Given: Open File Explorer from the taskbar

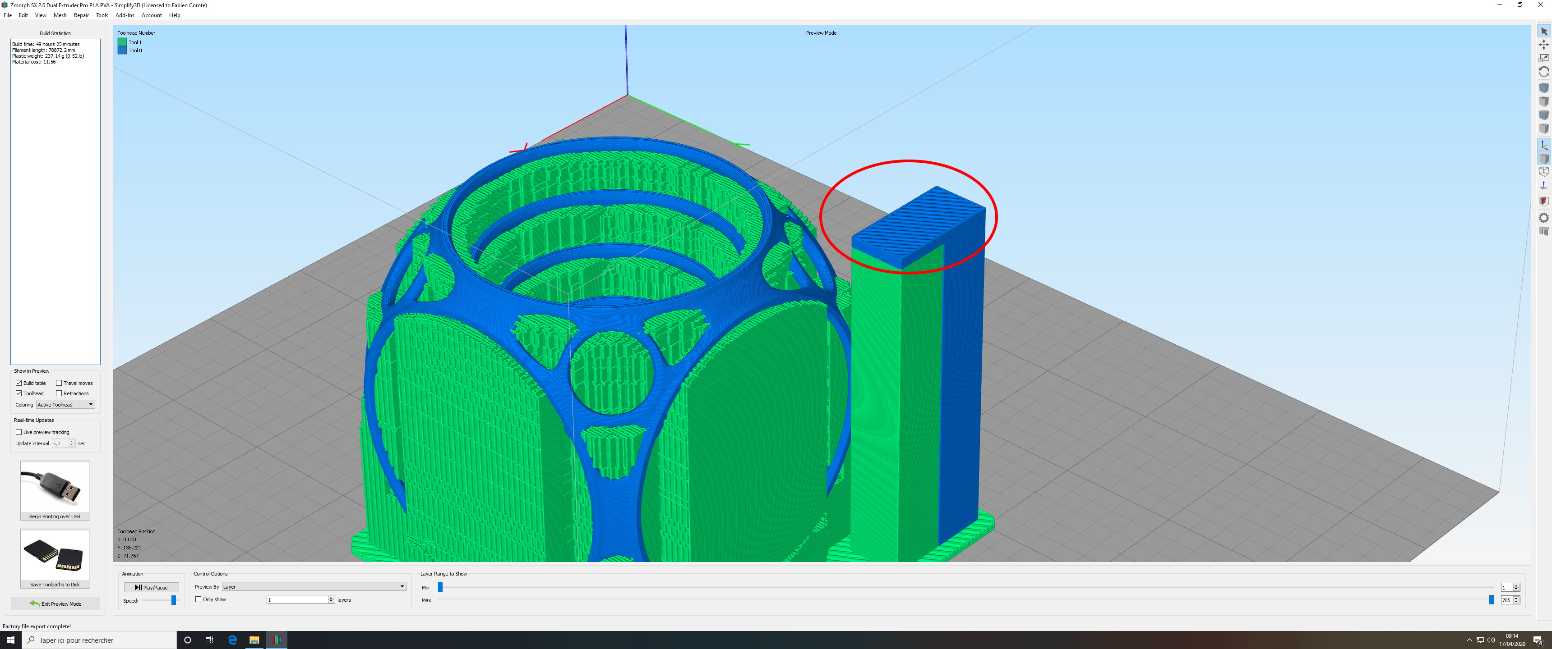Looking at the screenshot, I should point(254,640).
